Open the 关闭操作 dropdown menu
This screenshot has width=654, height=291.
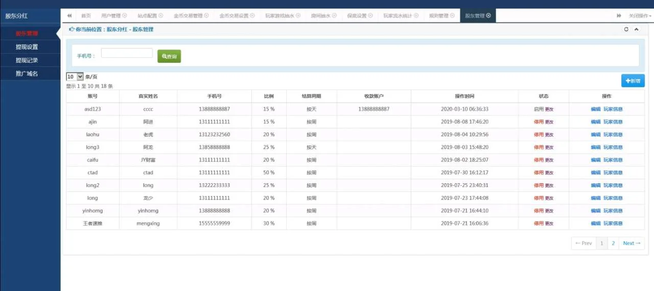click(x=640, y=16)
